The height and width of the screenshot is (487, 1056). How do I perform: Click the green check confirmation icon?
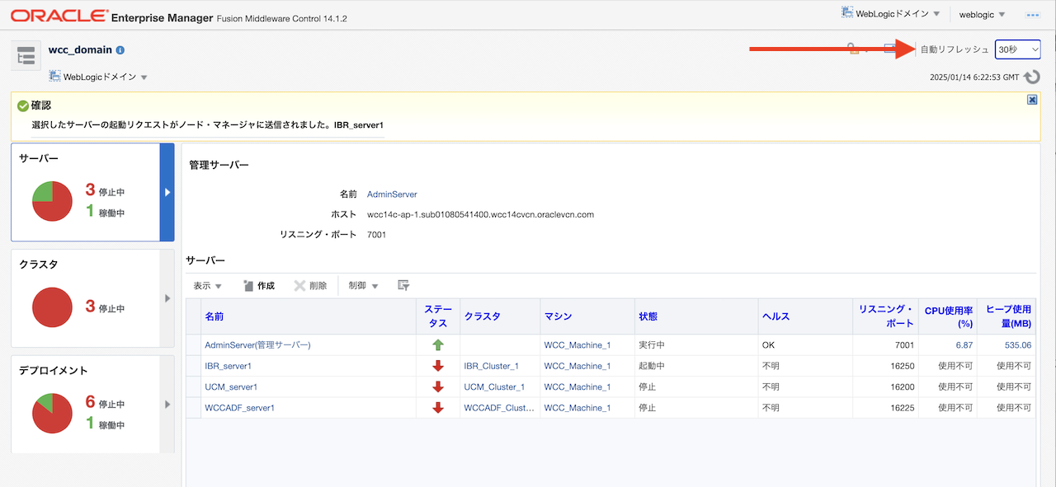(23, 105)
